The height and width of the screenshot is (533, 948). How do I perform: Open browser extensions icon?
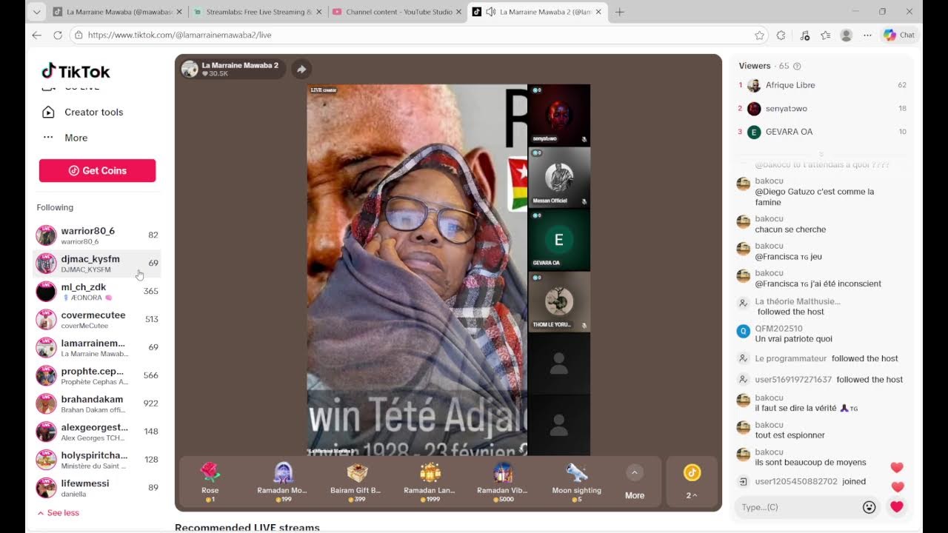(x=781, y=35)
